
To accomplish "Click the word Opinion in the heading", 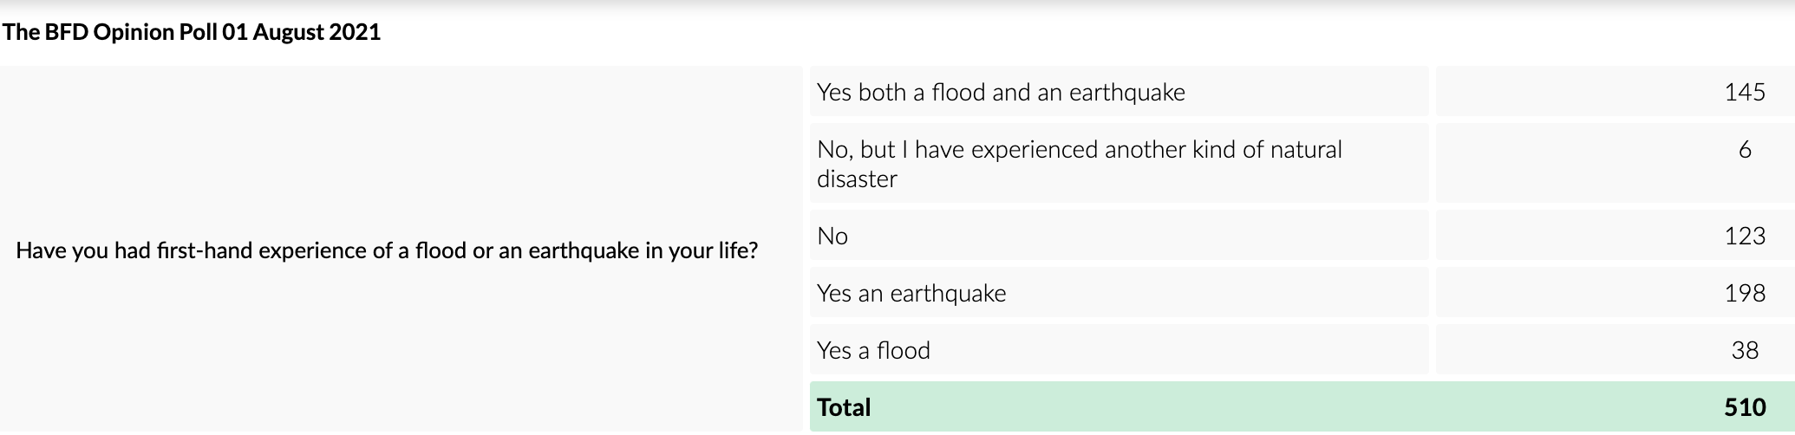I will (x=134, y=32).
